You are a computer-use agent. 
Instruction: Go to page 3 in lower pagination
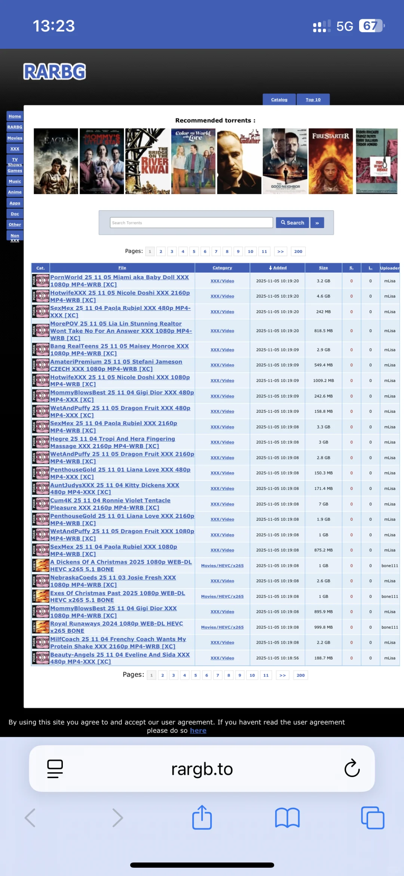pos(173,675)
